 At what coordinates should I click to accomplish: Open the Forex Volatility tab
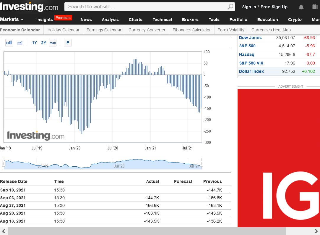click(x=231, y=30)
